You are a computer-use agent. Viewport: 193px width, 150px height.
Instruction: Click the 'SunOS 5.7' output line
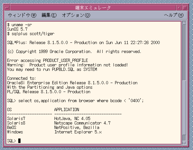[17, 29]
